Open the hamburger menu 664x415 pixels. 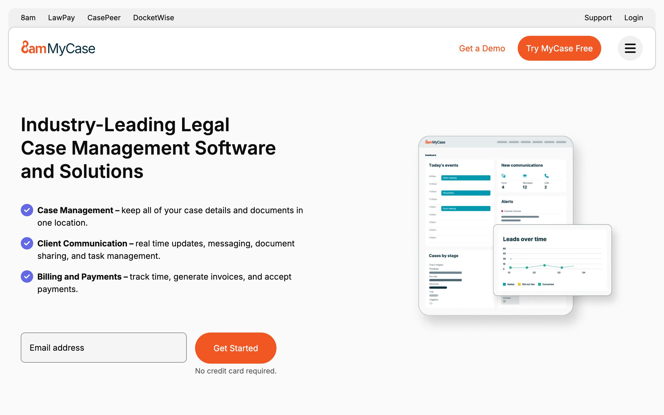[630, 48]
